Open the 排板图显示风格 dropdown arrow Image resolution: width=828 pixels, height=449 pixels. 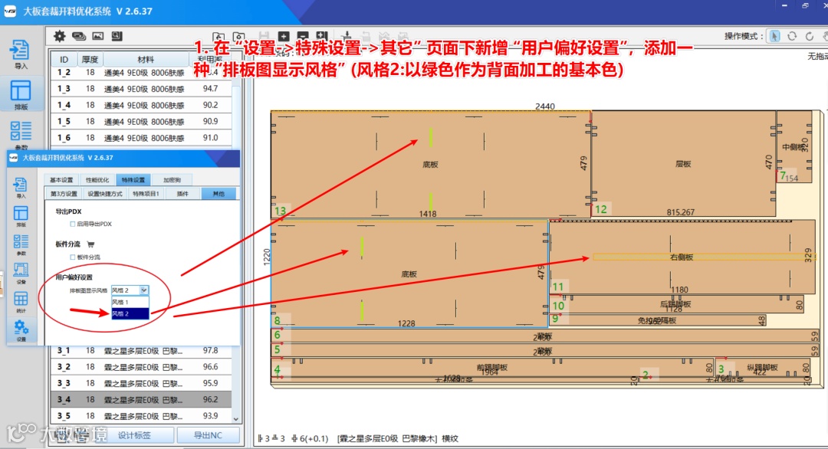point(143,290)
